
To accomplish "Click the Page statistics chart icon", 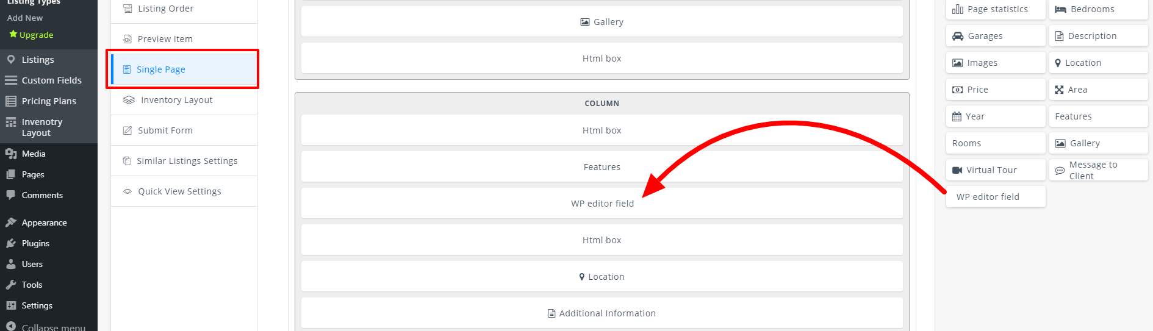I will (957, 9).
